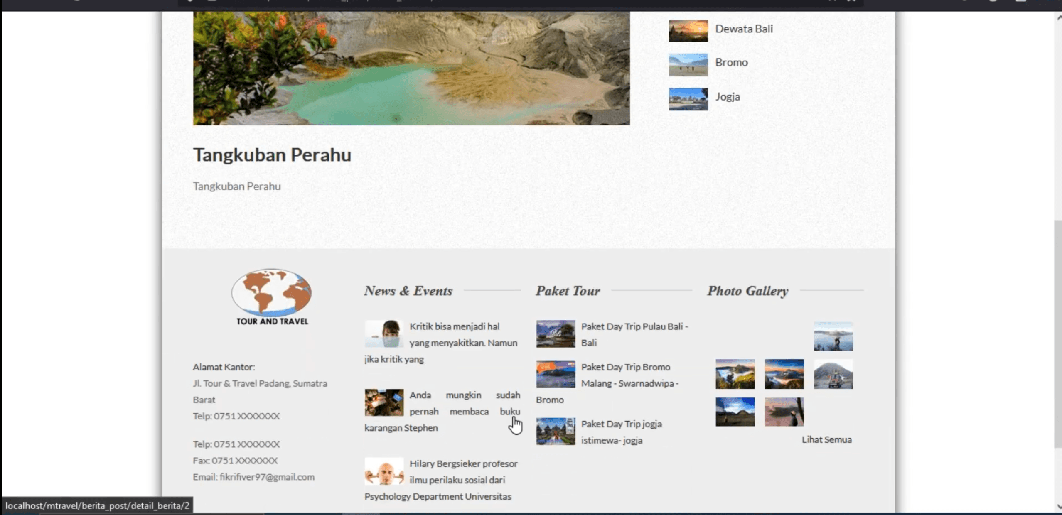Open Photo Gallery bottom-left thumbnail
1062x515 pixels.
(x=735, y=412)
